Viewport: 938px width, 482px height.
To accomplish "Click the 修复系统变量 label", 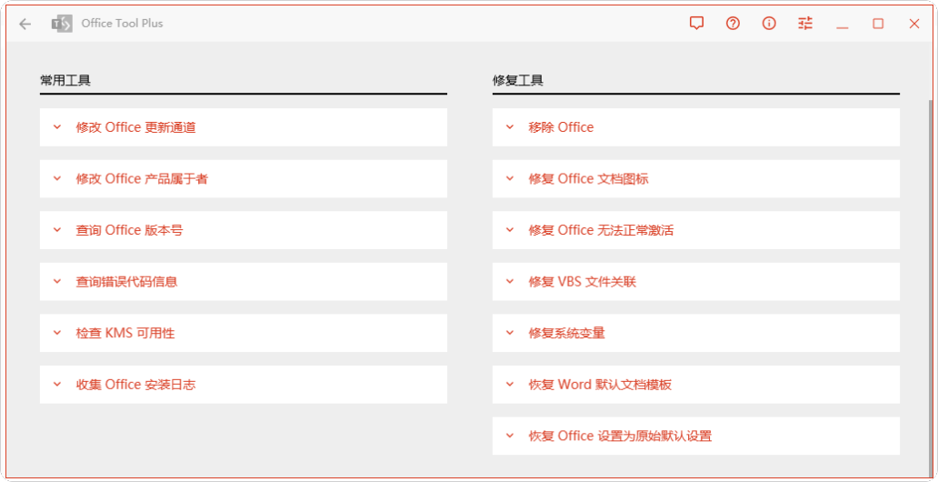I will (567, 334).
